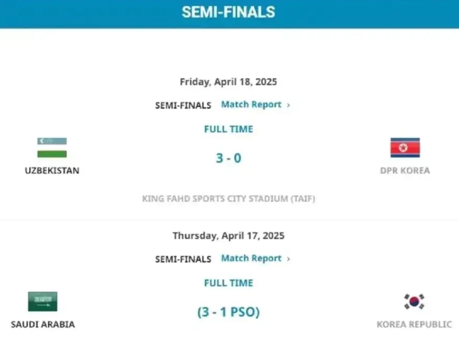Click the chevron next to the April 18 Match Report
459x341 pixels.
(288, 105)
